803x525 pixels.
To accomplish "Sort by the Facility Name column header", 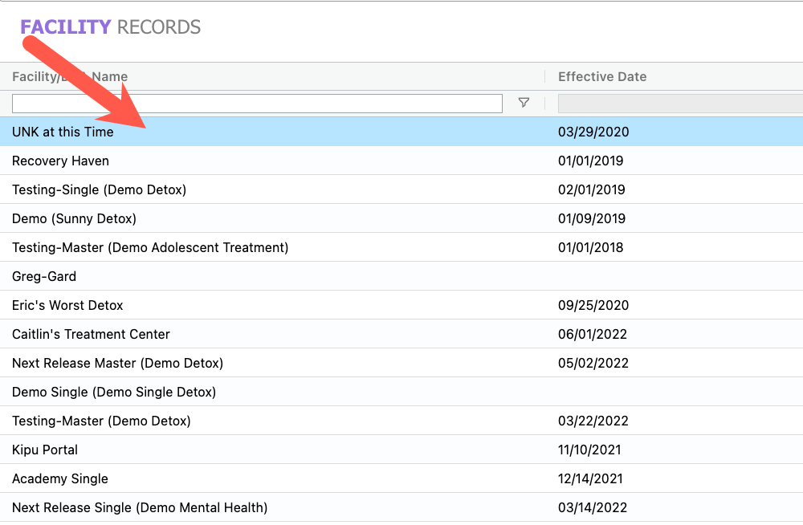I will pyautogui.click(x=70, y=77).
